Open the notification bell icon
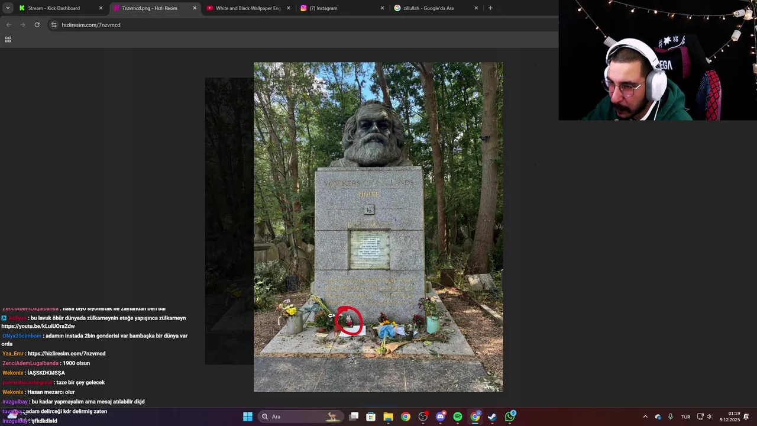This screenshot has width=757, height=426. click(746, 417)
